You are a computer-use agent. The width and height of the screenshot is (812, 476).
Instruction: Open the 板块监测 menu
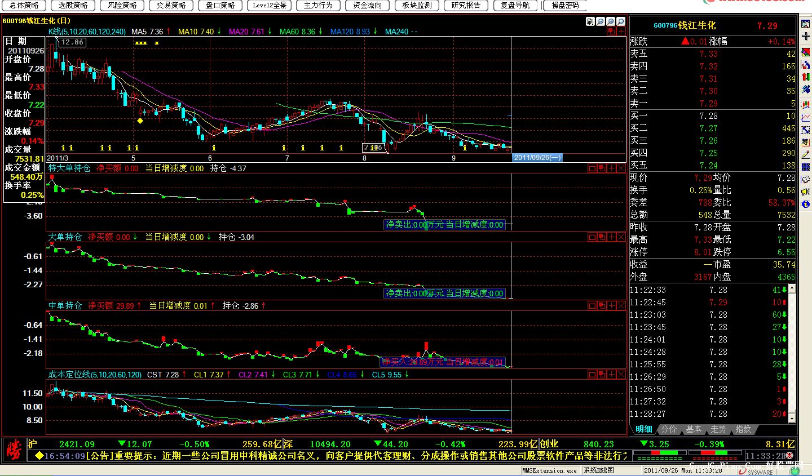(x=417, y=5)
